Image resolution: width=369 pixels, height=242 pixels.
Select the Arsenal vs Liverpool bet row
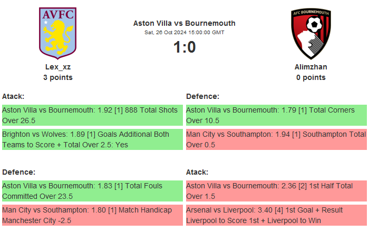click(x=276, y=215)
